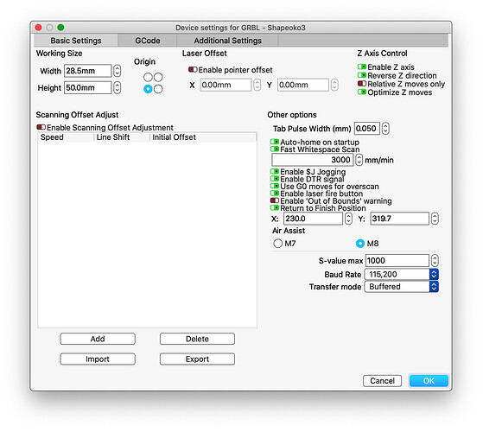The height and width of the screenshot is (432, 483).
Task: Open the Additional Settings tab
Action: [227, 41]
